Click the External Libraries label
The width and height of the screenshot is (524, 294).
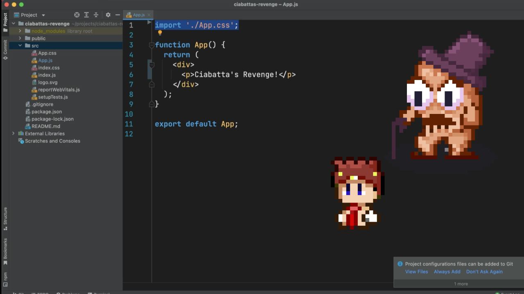click(45, 134)
